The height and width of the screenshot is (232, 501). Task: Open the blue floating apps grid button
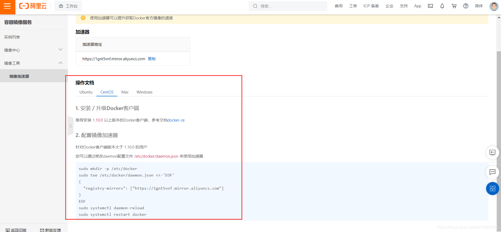[492, 189]
